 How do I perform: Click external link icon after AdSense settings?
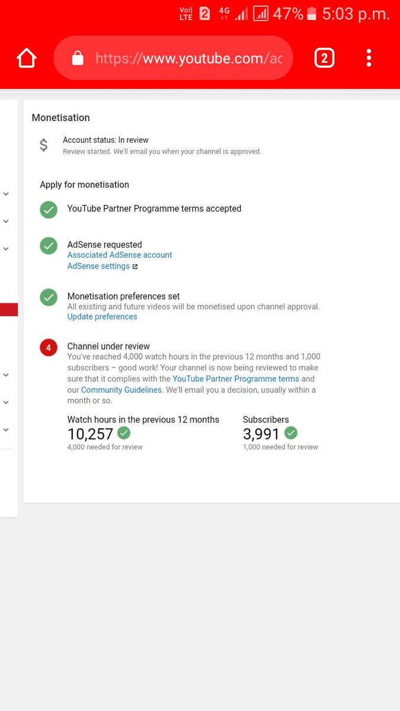coord(135,267)
